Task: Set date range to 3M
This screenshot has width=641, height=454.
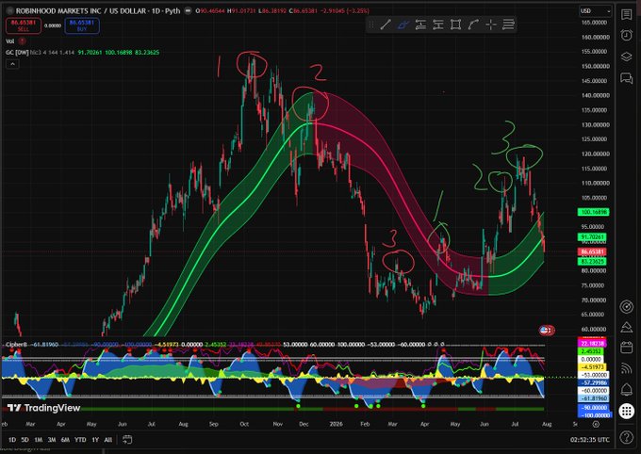Action: tap(52, 440)
